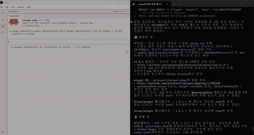Click the PowerShell icon on terminal tab
254x135 pixels.
pyautogui.click(x=134, y=4)
